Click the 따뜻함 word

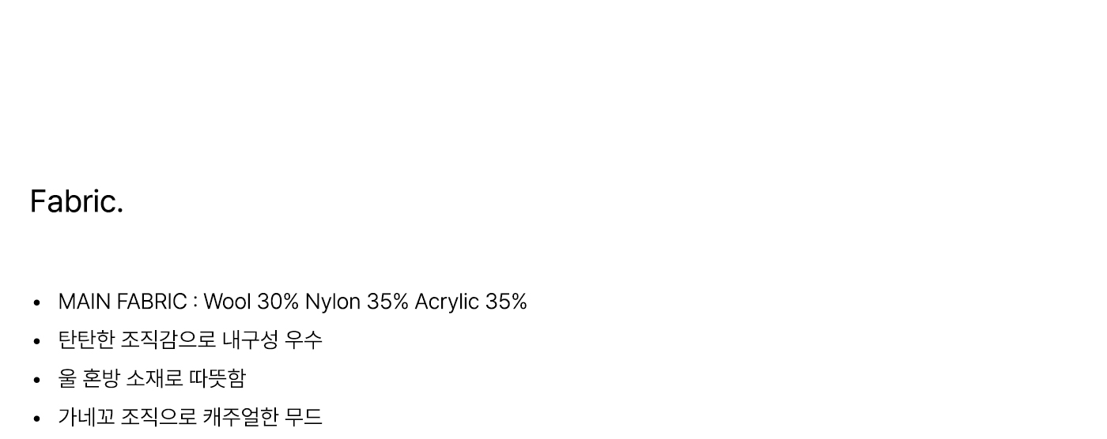pos(217,378)
